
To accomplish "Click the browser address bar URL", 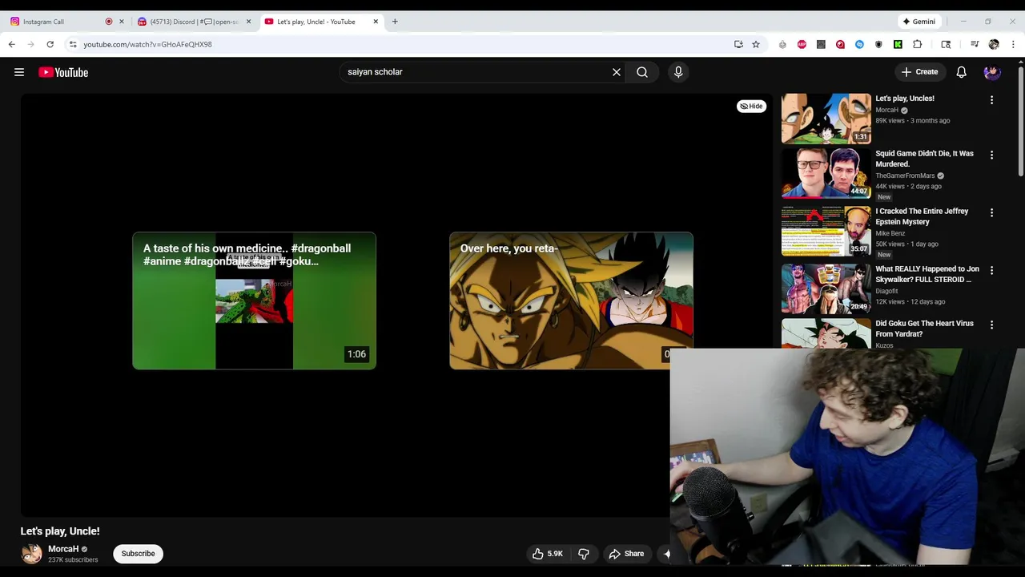I will [x=147, y=44].
